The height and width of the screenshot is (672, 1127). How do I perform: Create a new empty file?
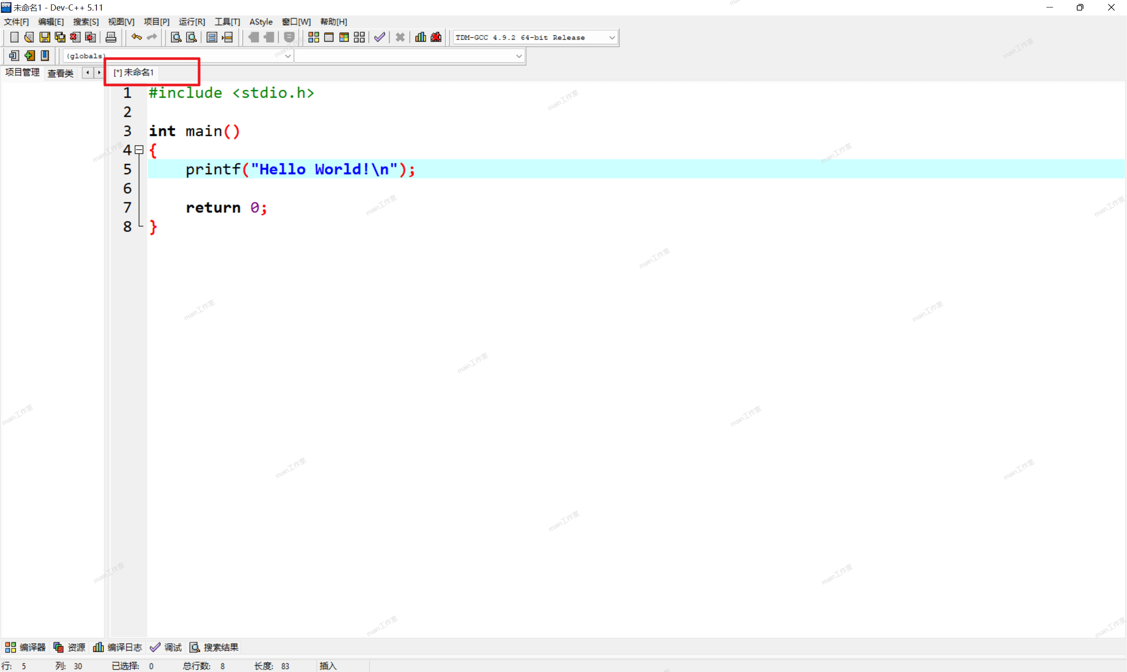click(x=14, y=37)
